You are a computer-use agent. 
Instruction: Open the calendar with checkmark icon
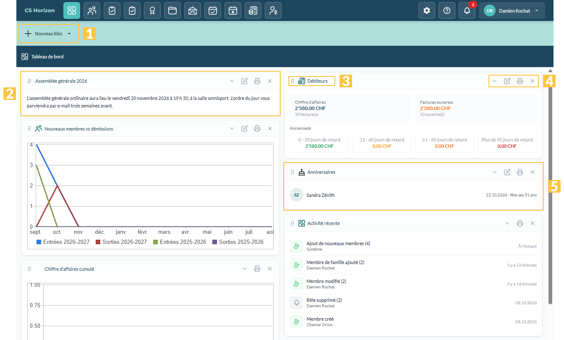point(213,10)
